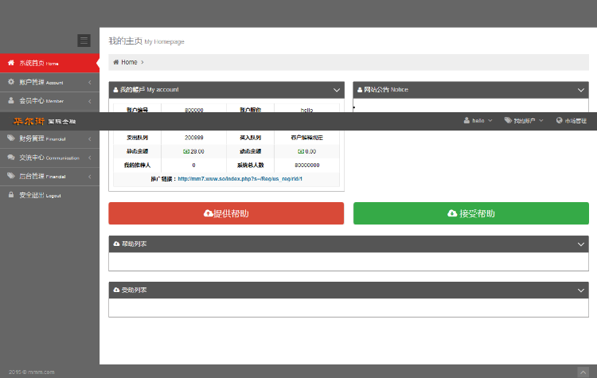Screen dimensions: 597x378
Task: Click the globe icon in the top bar
Action: [560, 121]
